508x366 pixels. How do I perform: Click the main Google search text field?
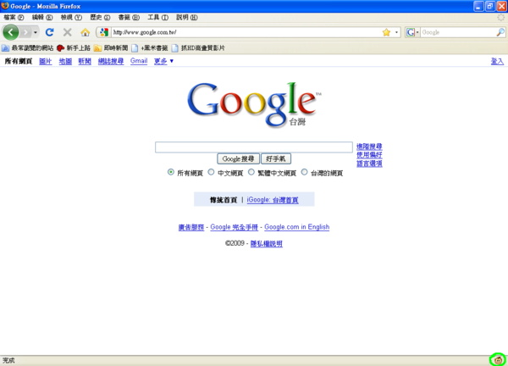254,147
